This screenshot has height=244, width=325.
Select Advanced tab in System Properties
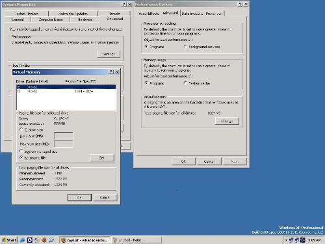click(115, 19)
